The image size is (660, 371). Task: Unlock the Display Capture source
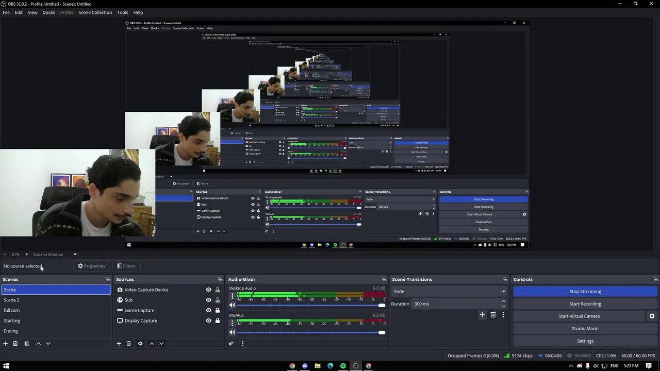[217, 321]
